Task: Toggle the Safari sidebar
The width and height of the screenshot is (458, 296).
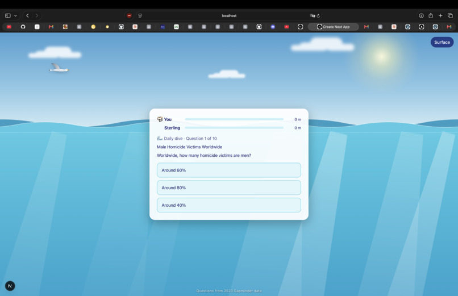Action: pyautogui.click(x=8, y=15)
